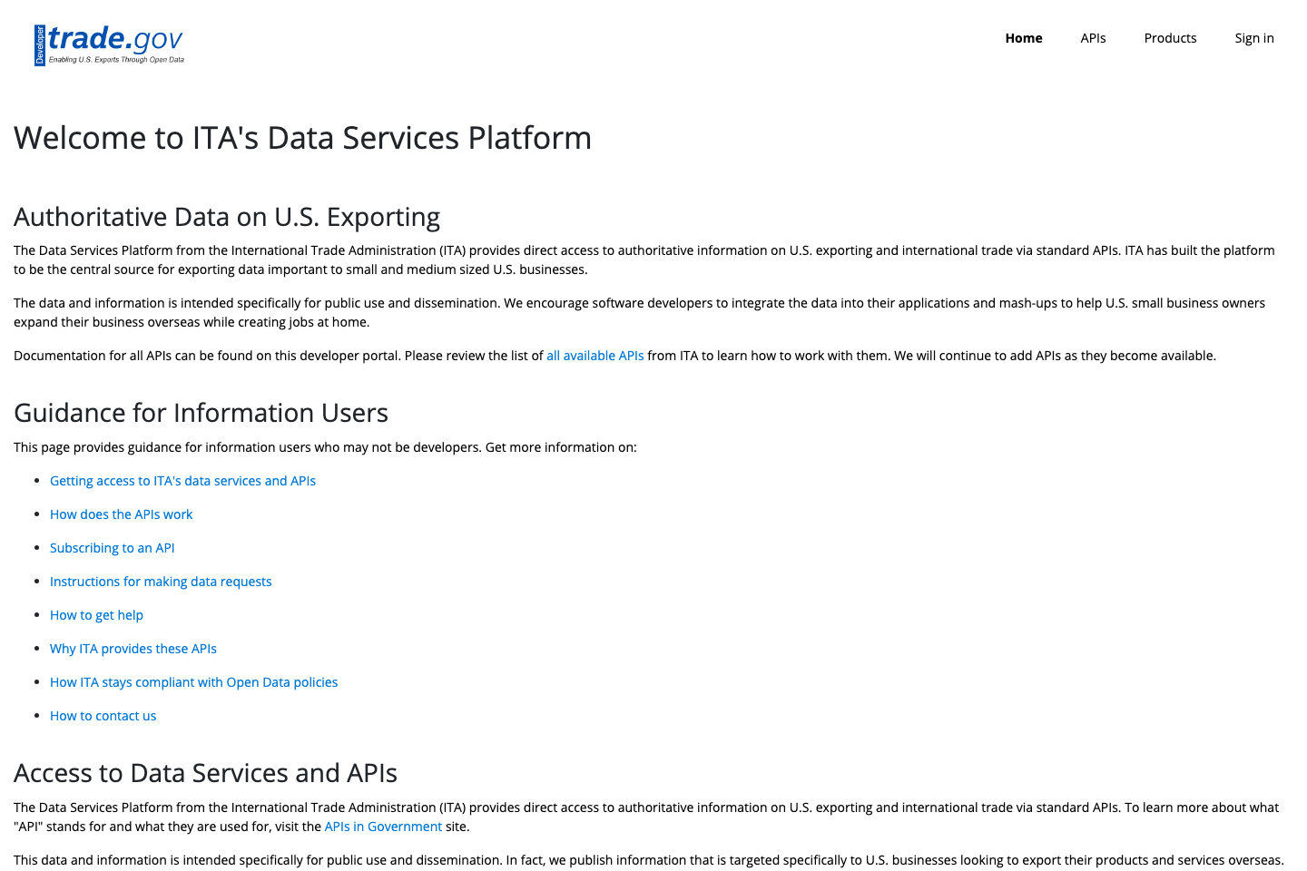
Task: Click the Access to Data Services and APIs heading
Action: click(204, 773)
